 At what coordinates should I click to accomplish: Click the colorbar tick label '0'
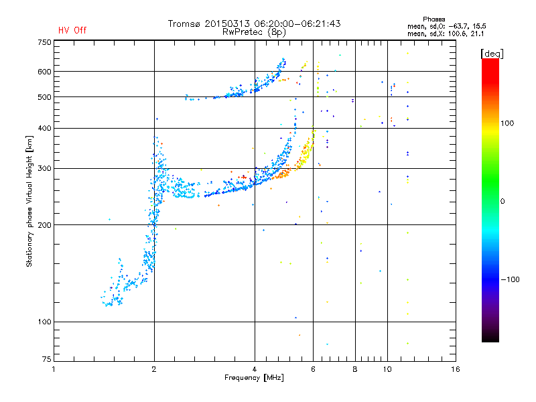(x=503, y=202)
